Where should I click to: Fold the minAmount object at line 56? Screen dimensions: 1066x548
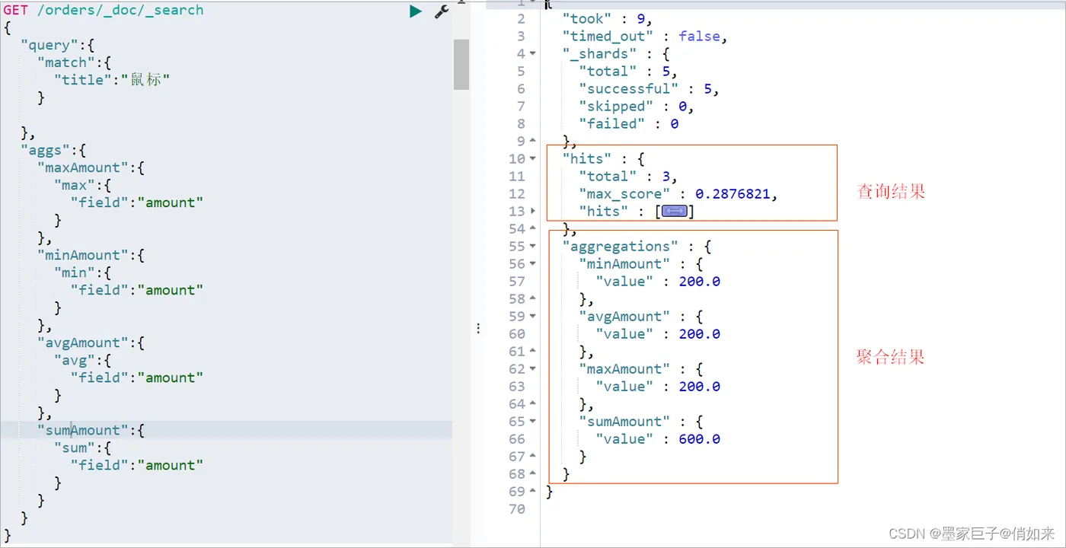[532, 263]
